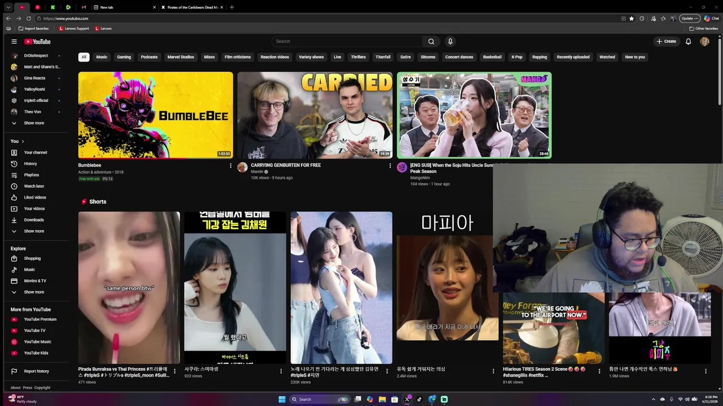
Task: Open options for CARRYING GENBURTEN video
Action: tap(390, 166)
